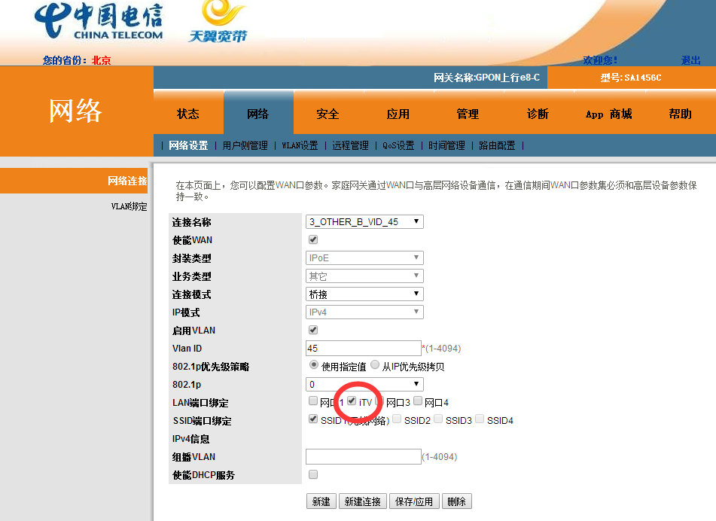This screenshot has width=716, height=521.
Task: Click the 新建 button
Action: point(321,501)
